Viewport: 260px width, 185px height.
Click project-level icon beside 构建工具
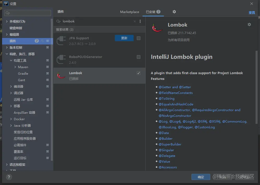pos(48,60)
